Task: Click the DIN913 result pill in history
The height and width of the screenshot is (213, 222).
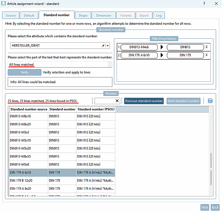Action: (x=185, y=47)
